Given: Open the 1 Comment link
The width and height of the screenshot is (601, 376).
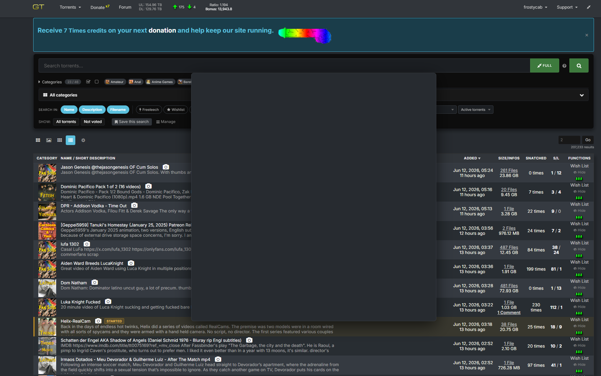Looking at the screenshot, I should click(509, 312).
